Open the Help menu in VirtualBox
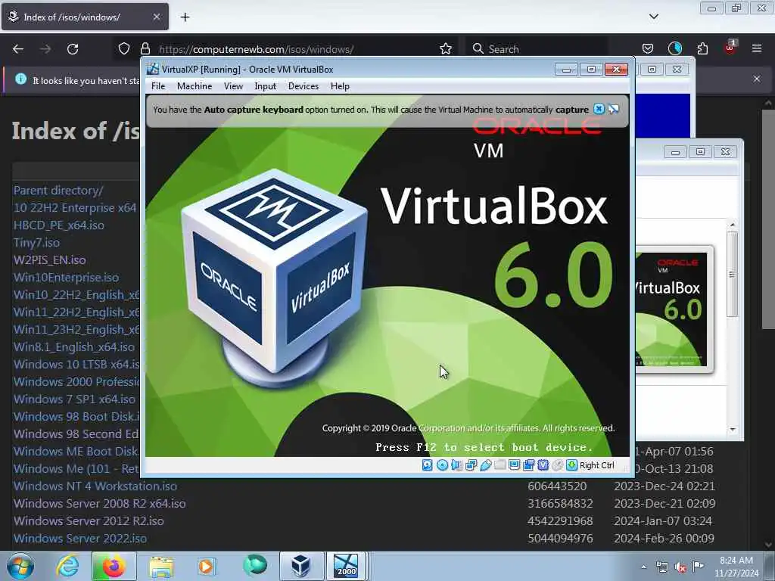Screen dimensions: 775x581 [340, 86]
